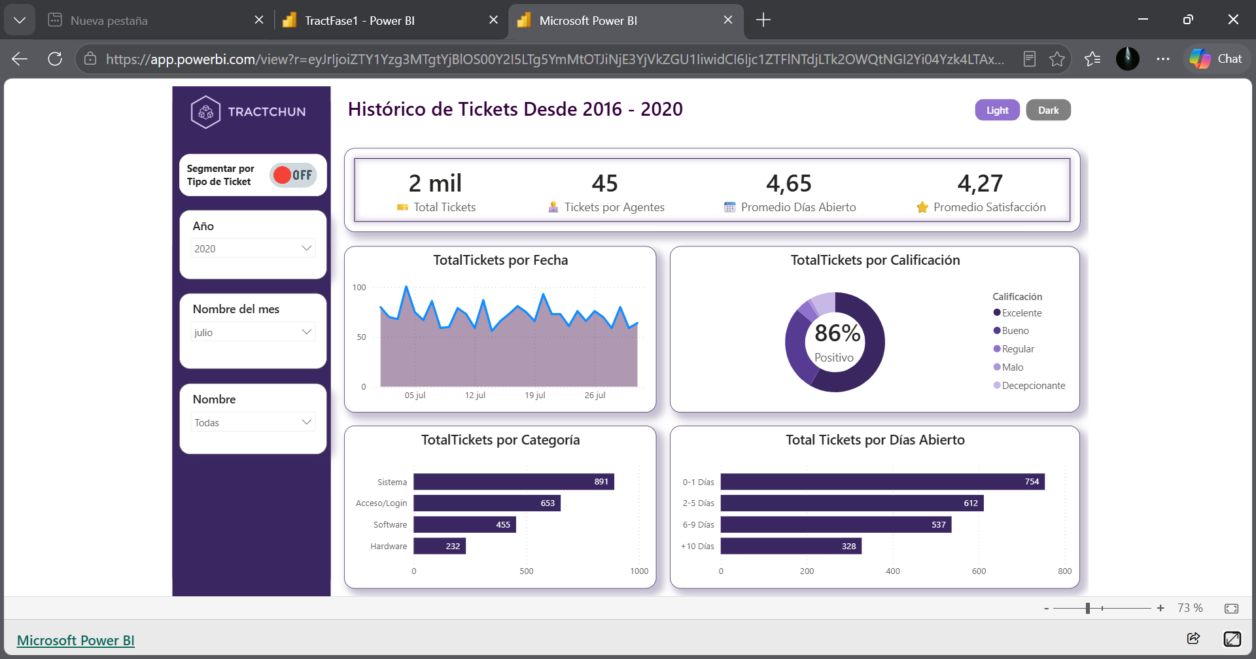This screenshot has width=1256, height=659.
Task: Click the browser address bar URL
Action: [555, 59]
